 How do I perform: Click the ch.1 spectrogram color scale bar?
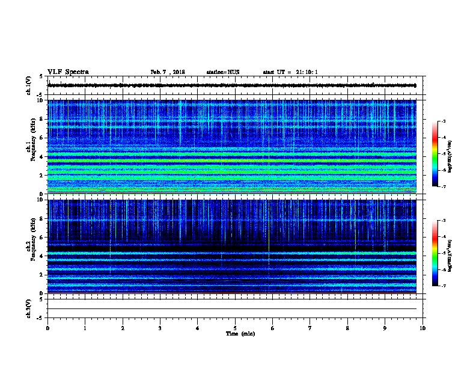[435, 154]
